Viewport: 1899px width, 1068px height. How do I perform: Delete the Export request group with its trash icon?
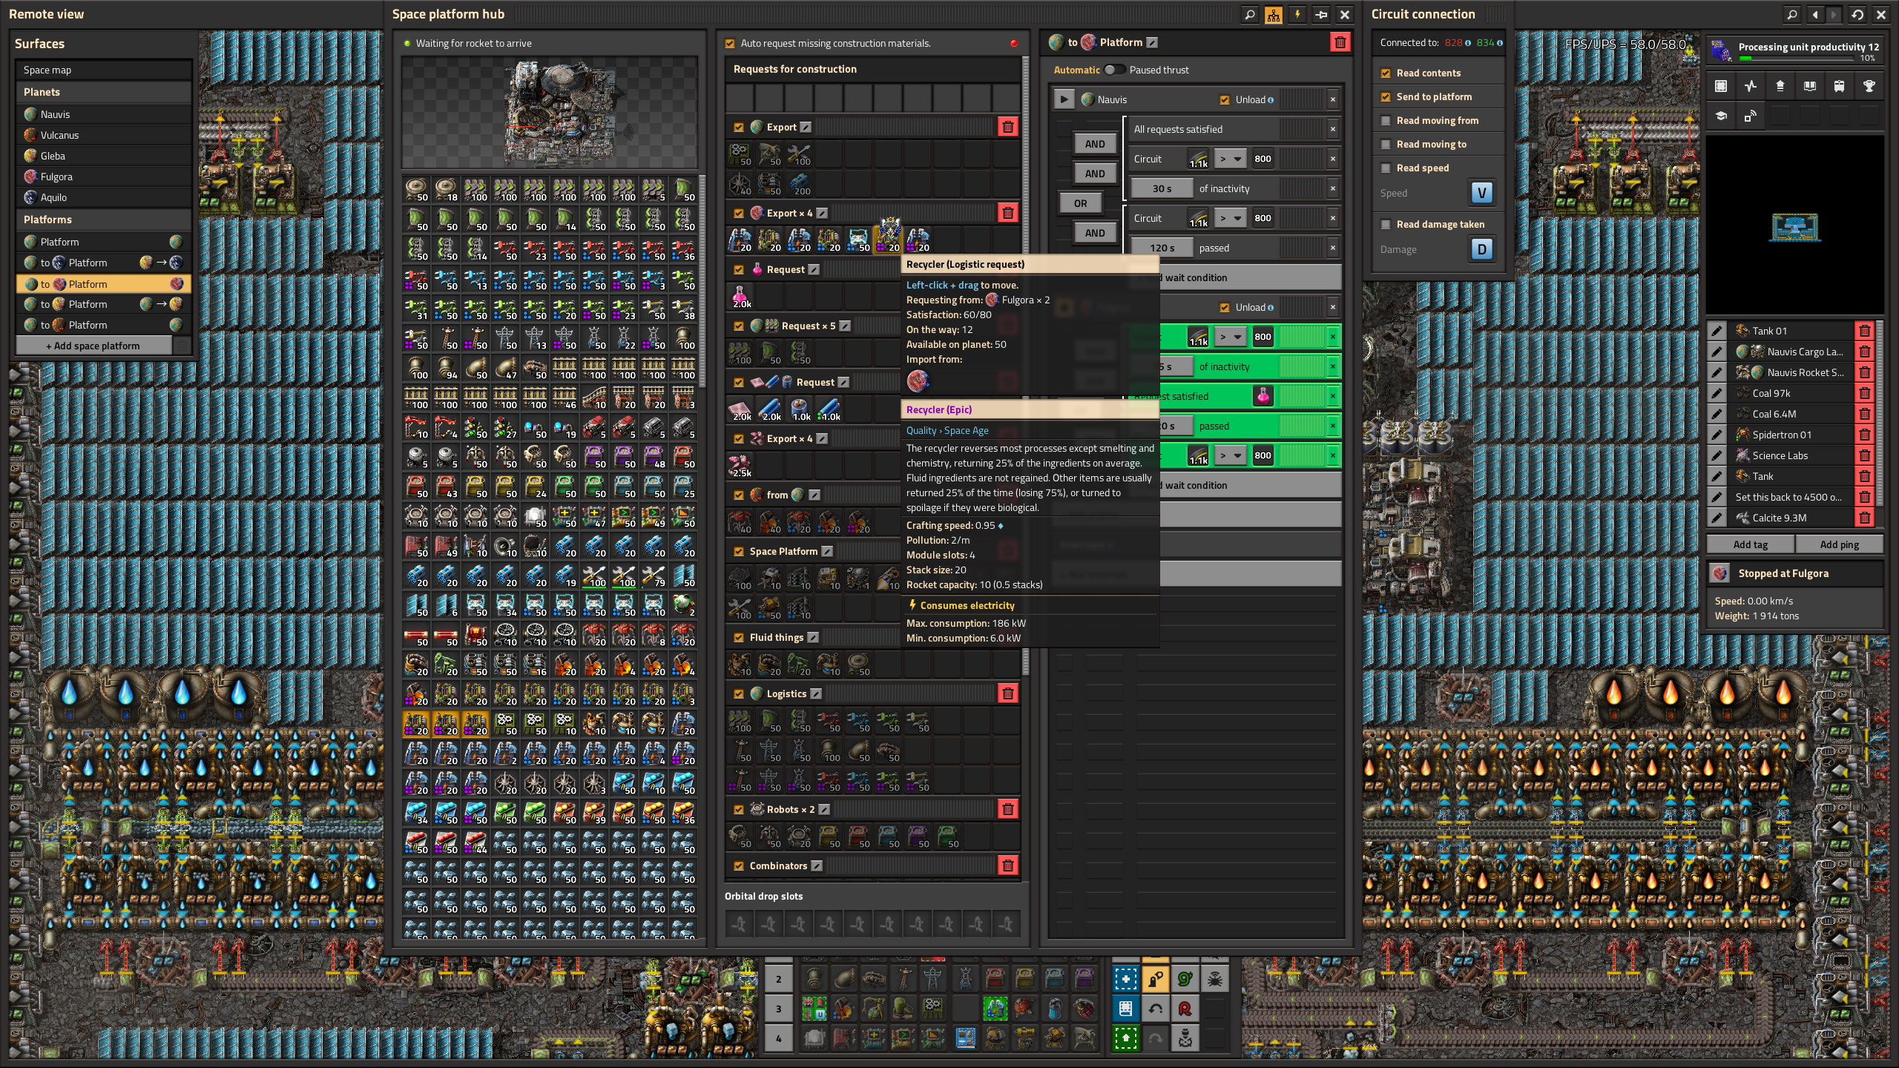tap(1007, 127)
